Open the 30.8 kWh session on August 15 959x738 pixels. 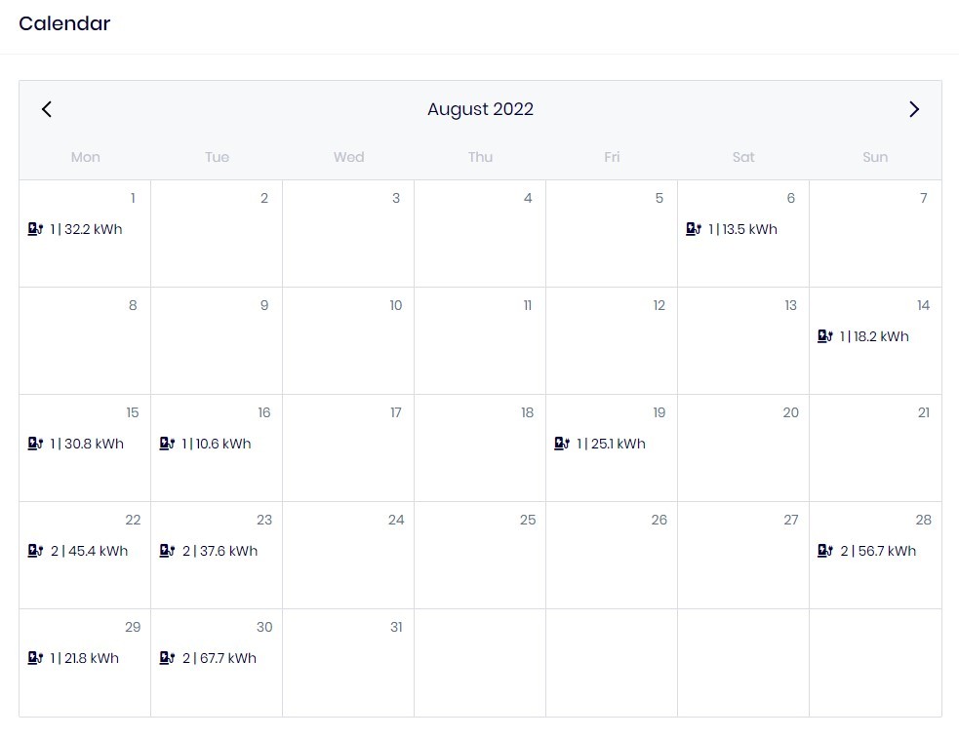click(87, 444)
